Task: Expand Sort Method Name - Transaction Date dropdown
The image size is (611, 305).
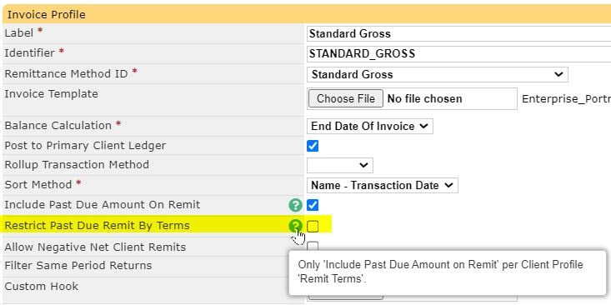Action: coord(383,185)
